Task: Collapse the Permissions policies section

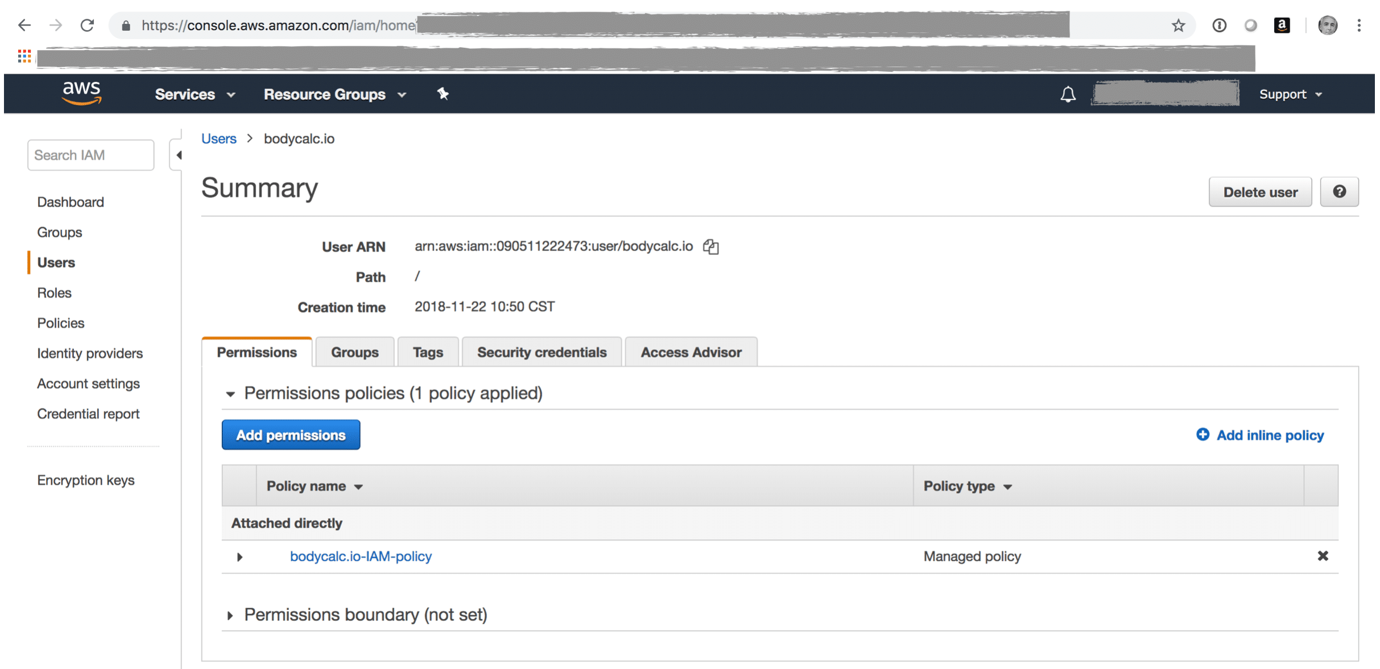Action: tap(230, 394)
